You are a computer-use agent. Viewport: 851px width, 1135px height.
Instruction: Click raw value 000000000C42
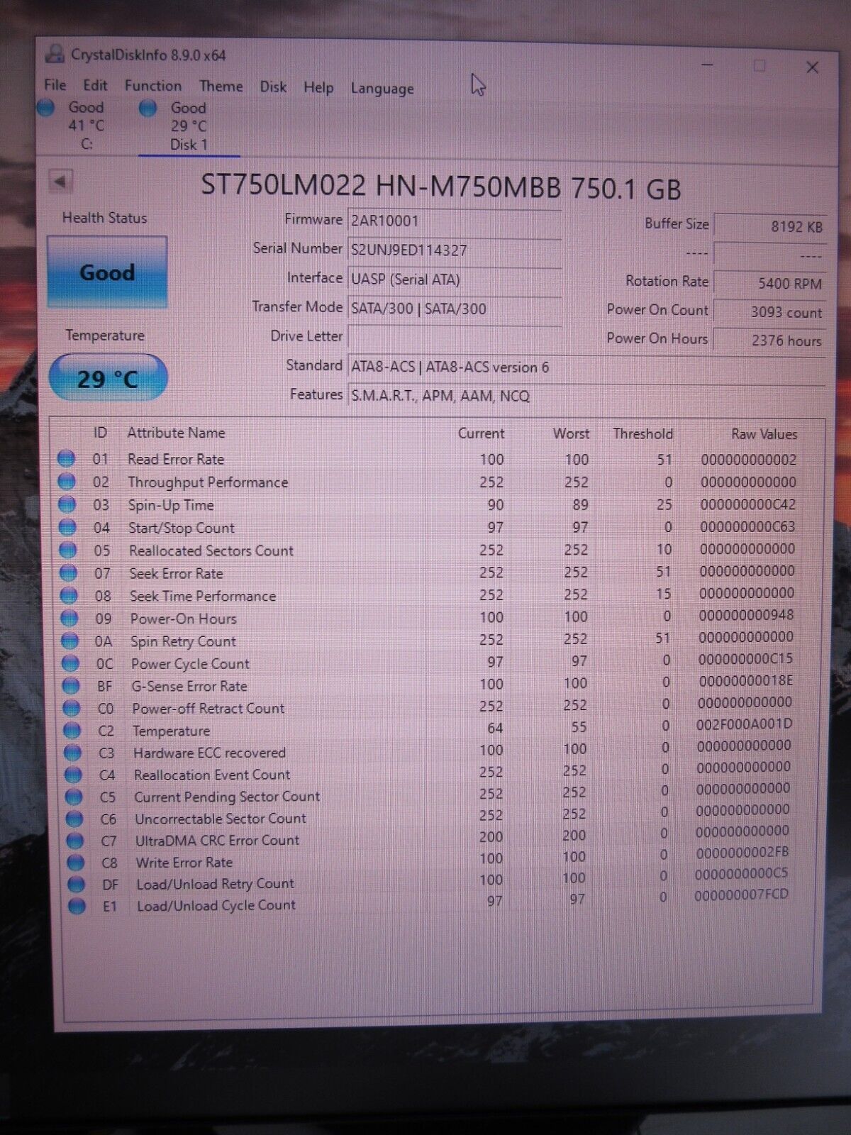tap(747, 504)
